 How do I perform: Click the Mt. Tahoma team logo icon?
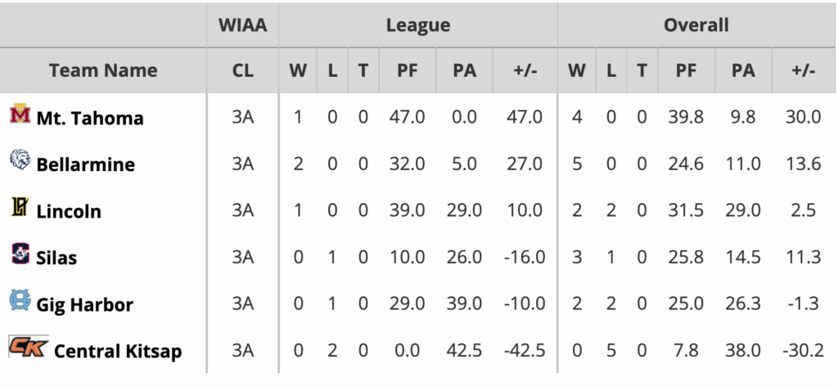[x=20, y=116]
